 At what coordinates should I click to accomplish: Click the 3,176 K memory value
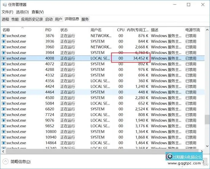click(x=142, y=126)
